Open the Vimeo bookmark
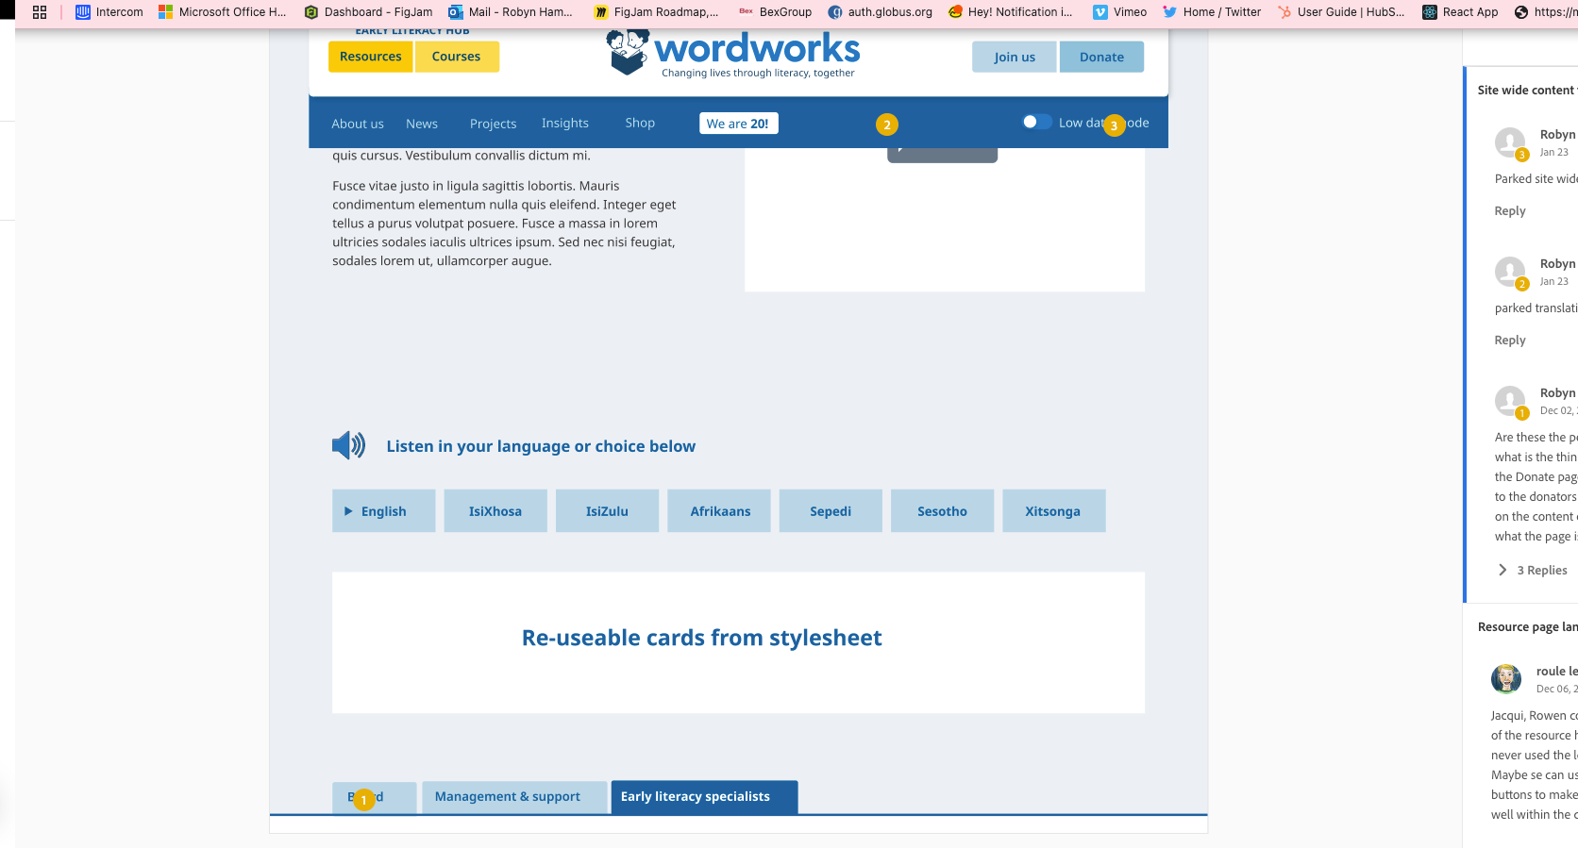Screen dimensions: 1578x848 click(x=1119, y=12)
